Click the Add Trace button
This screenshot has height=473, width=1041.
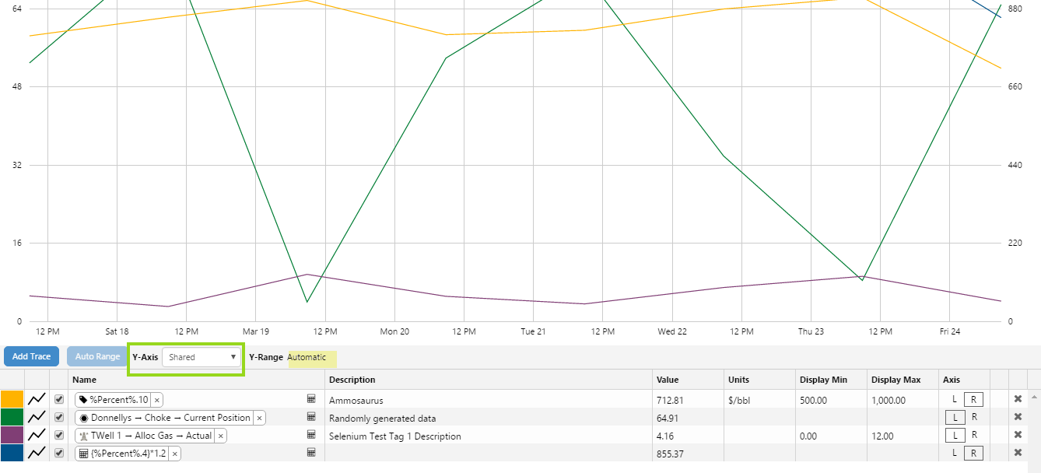click(x=31, y=356)
